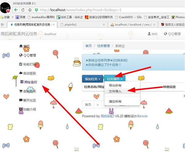Click the 其他信息 column header

click(169, 87)
